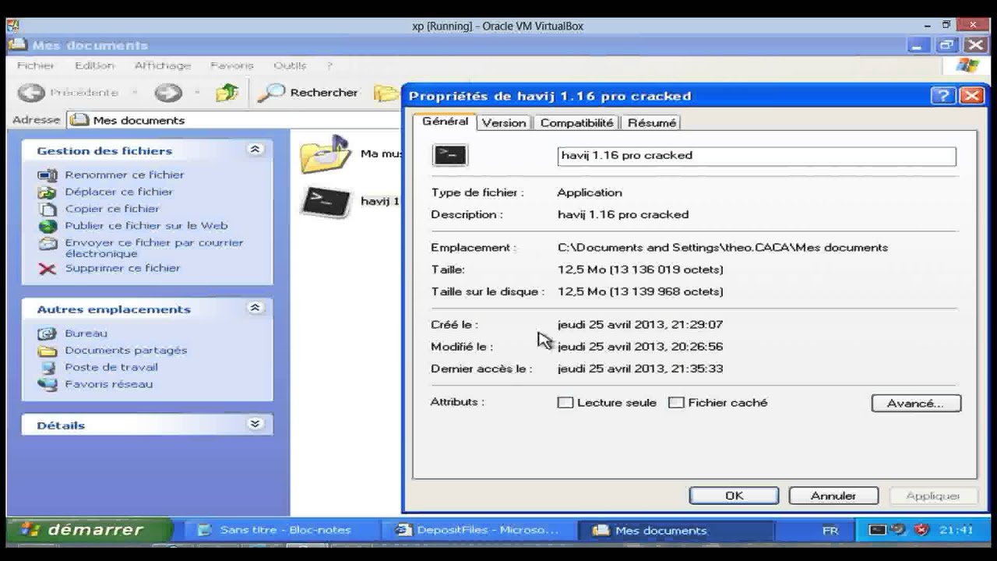This screenshot has width=997, height=561.
Task: Click the Ma musique folder icon
Action: (326, 153)
